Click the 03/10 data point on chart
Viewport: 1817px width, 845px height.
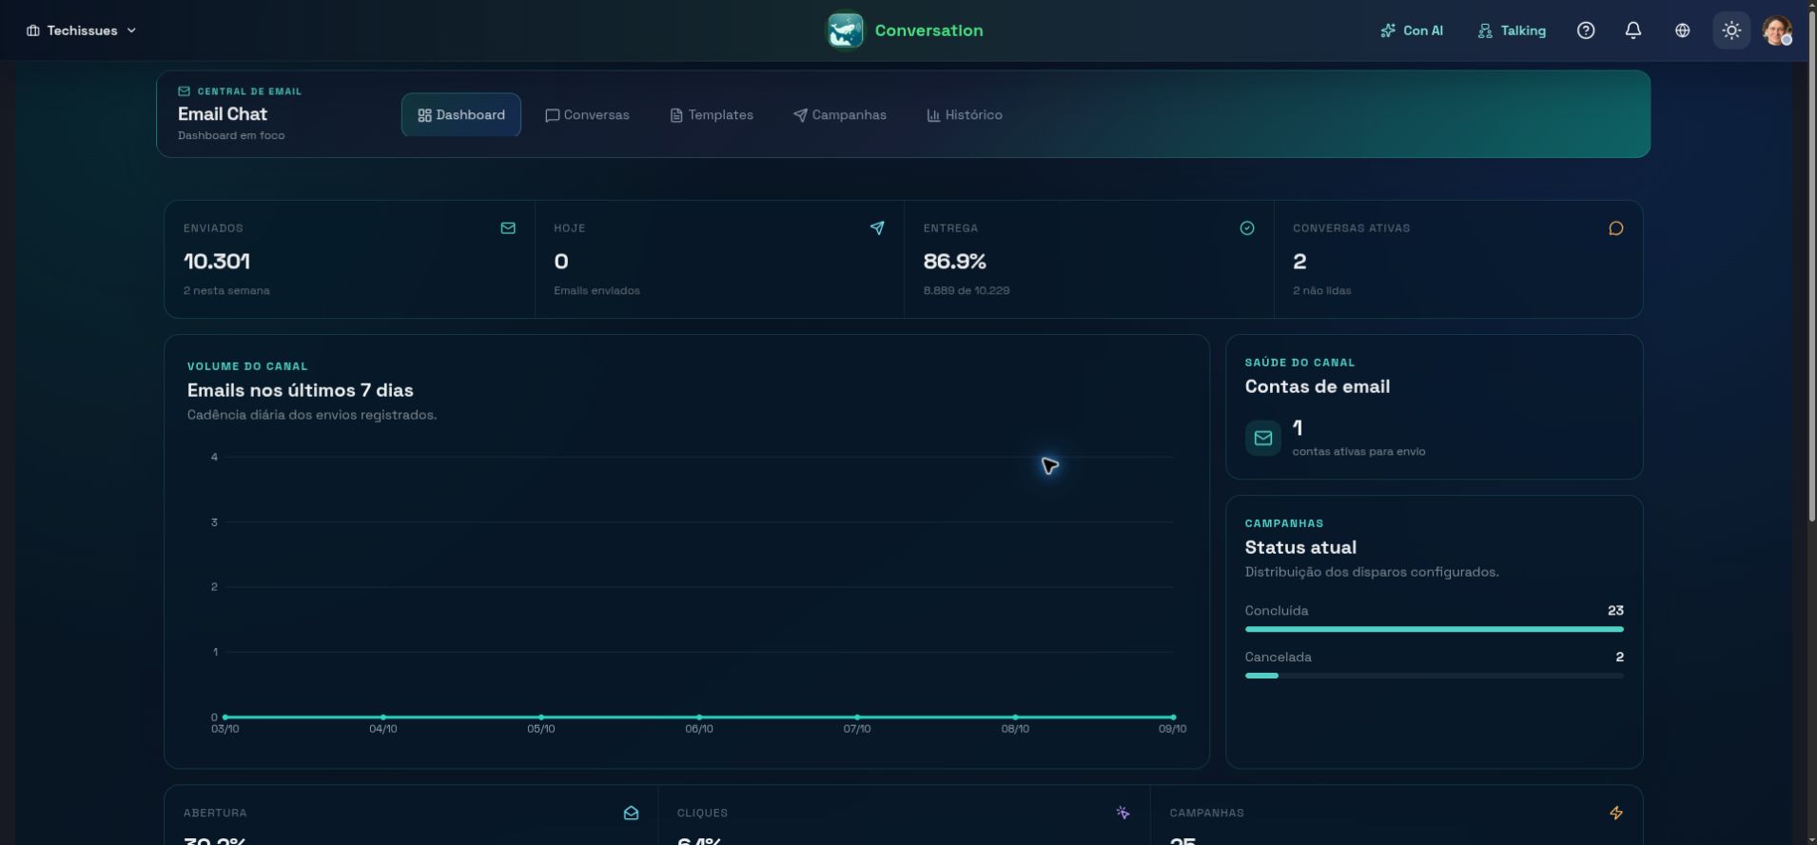pos(225,717)
